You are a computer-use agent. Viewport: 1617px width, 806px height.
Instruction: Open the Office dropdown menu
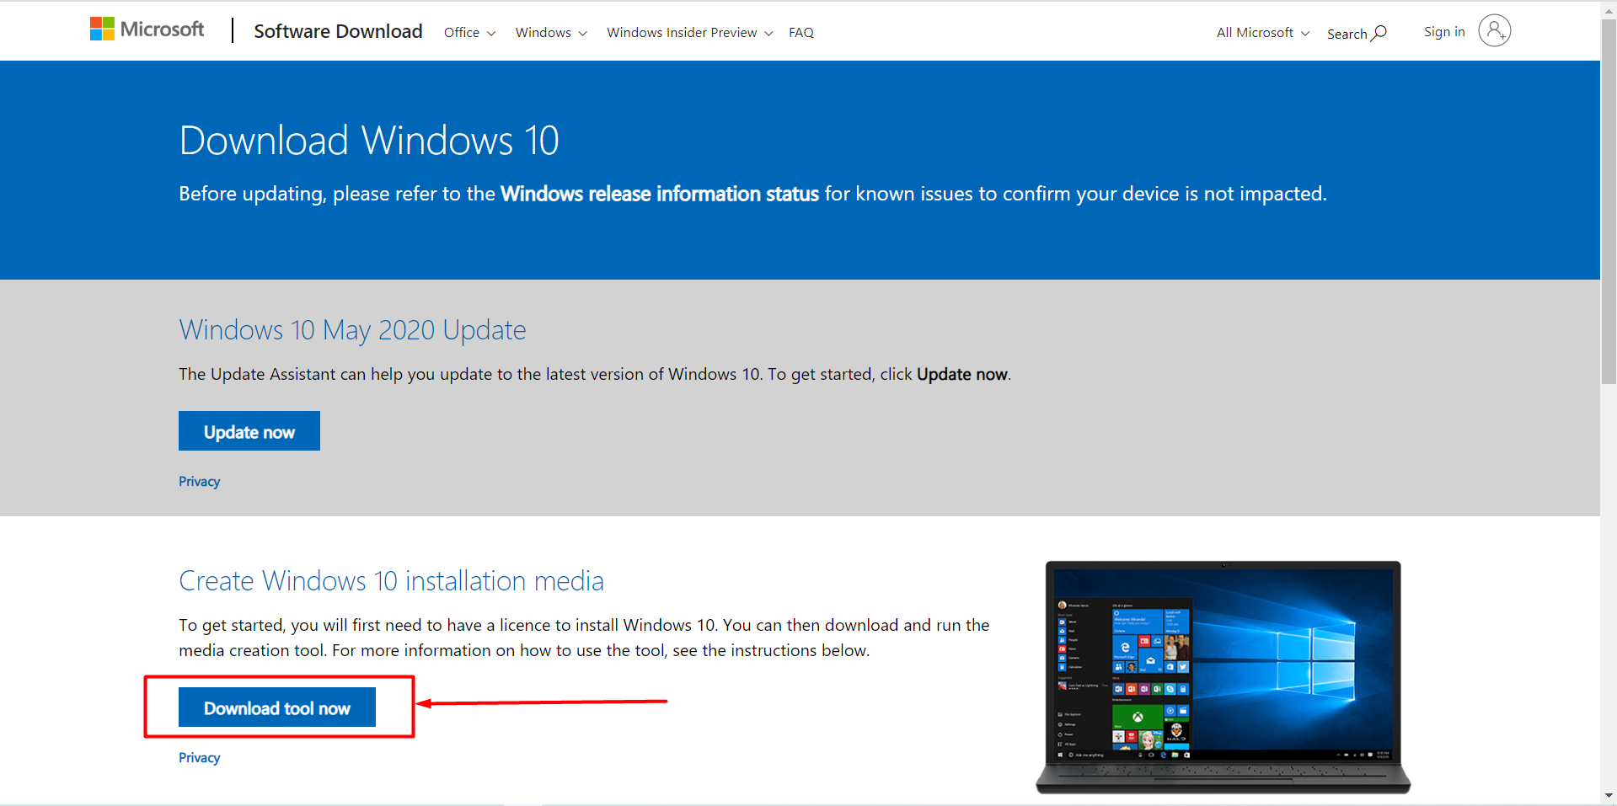point(469,32)
